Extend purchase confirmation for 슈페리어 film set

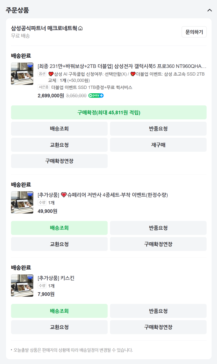pos(158,244)
